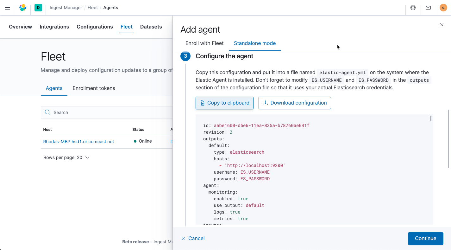Switch to the Enrollment tokens tab
This screenshot has width=451, height=250.
click(94, 88)
